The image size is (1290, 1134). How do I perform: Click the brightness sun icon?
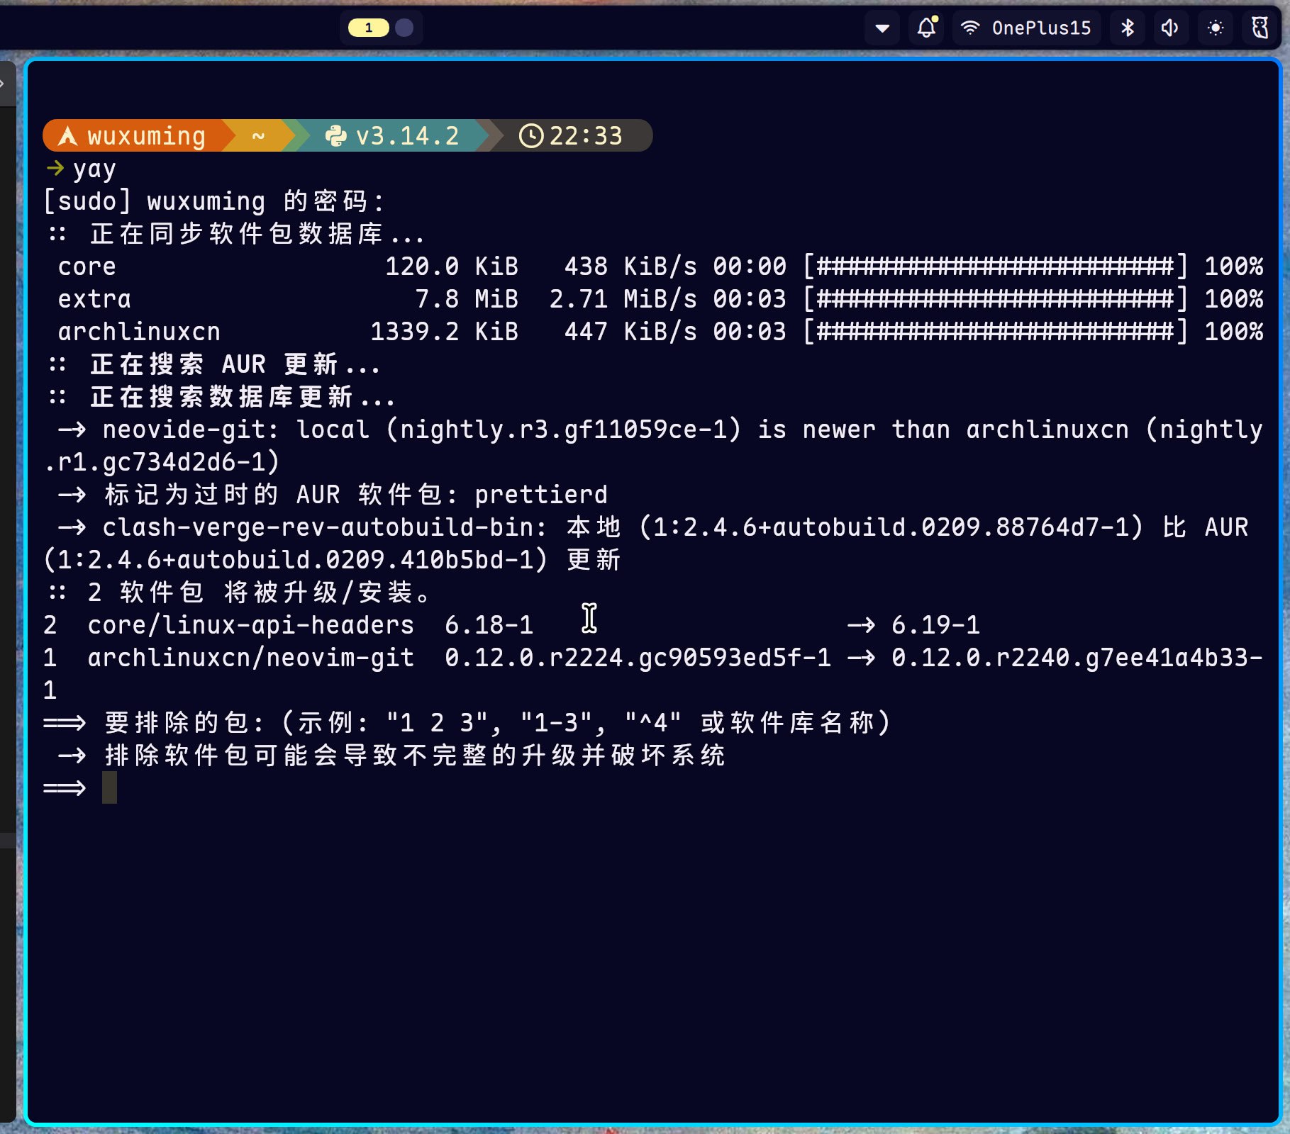(x=1215, y=28)
